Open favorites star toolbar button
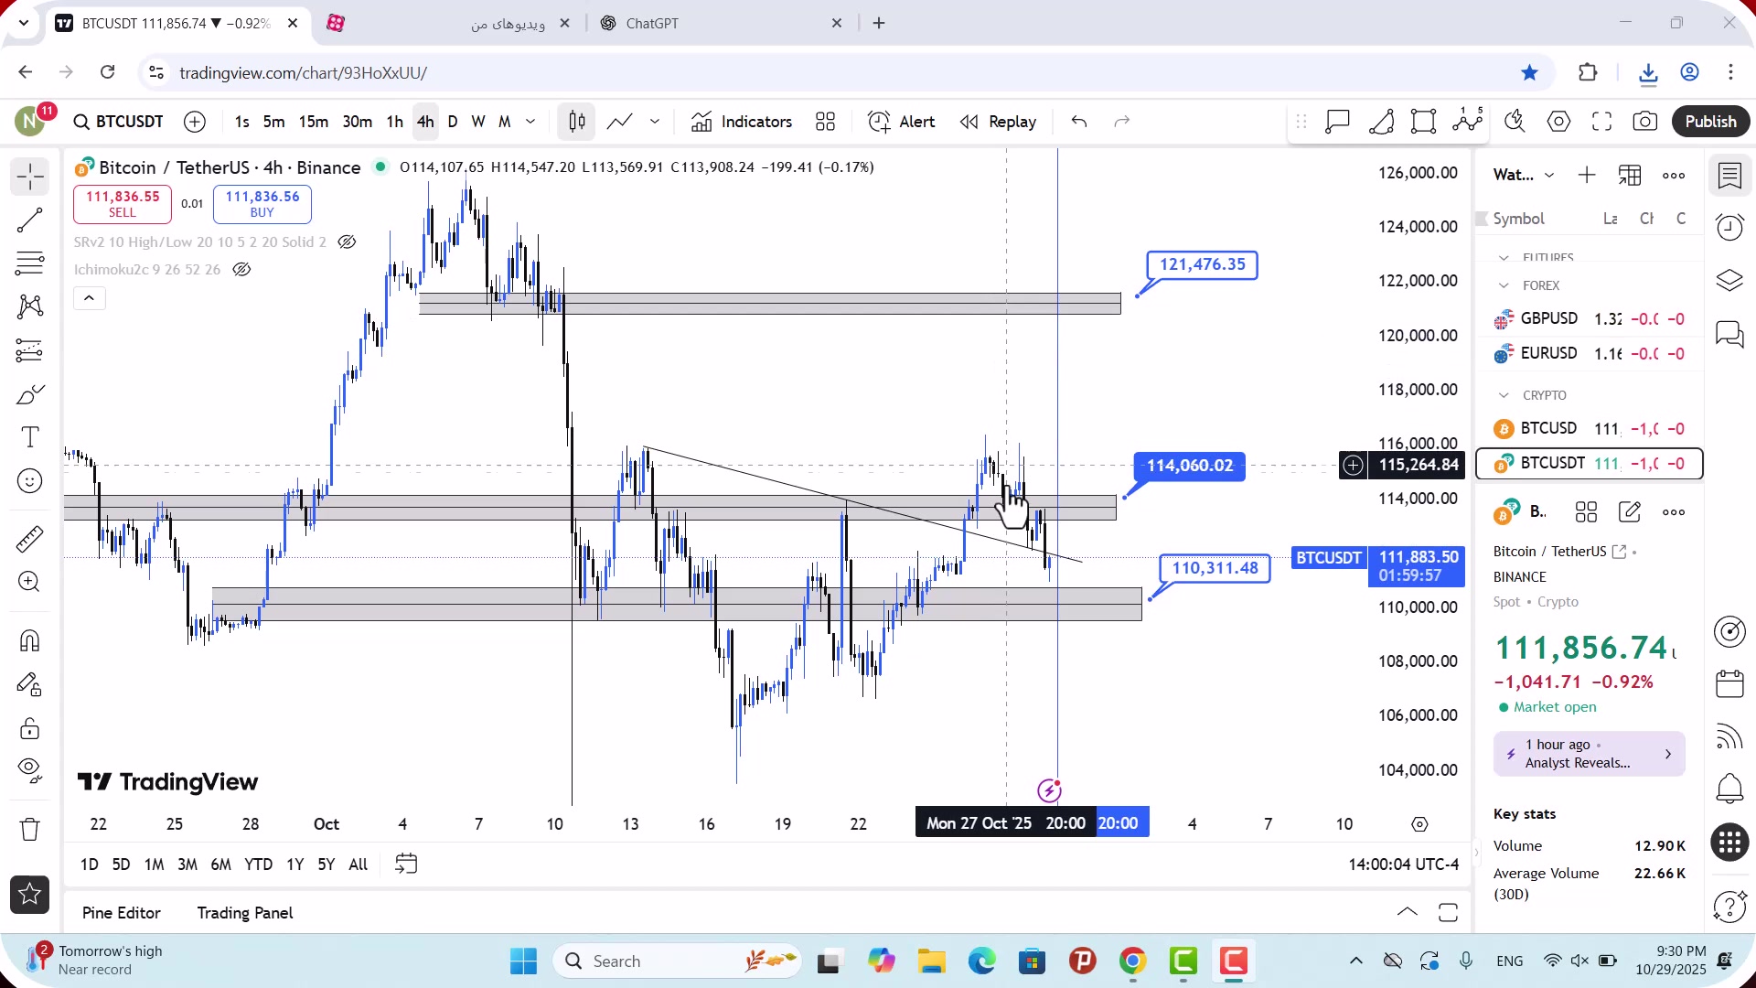This screenshot has width=1756, height=988. tap(29, 895)
